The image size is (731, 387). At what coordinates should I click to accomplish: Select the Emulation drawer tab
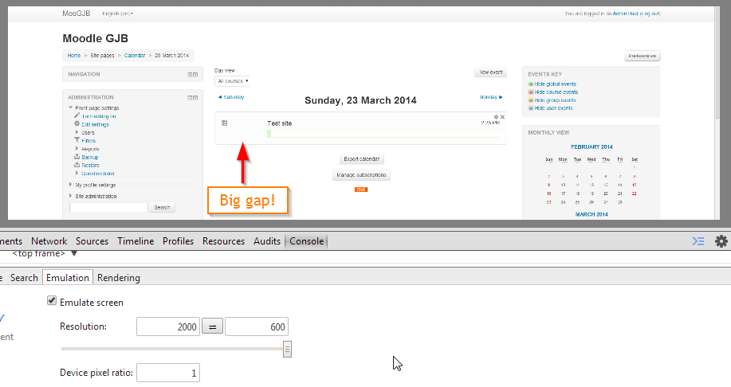pos(68,278)
